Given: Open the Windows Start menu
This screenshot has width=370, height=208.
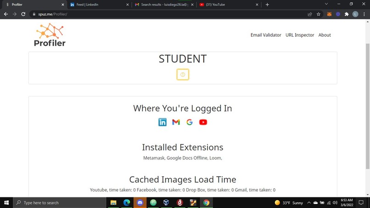Looking at the screenshot, I should point(6,202).
